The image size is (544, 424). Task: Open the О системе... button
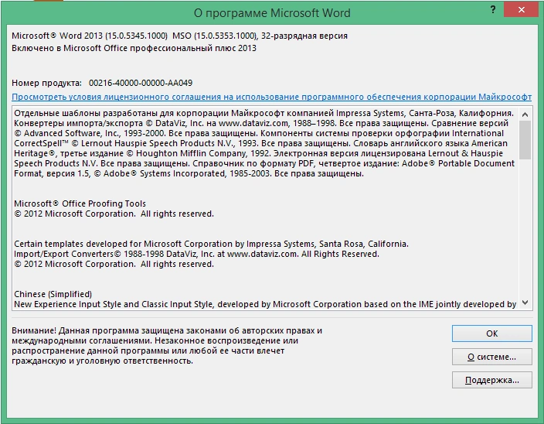click(491, 357)
